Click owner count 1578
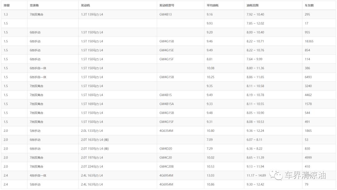Viewport: 337px width, 190px height. (308, 104)
